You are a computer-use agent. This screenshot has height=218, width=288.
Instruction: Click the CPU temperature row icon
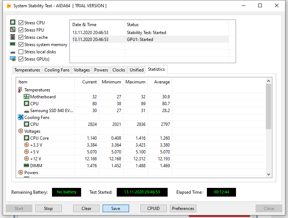[27, 103]
